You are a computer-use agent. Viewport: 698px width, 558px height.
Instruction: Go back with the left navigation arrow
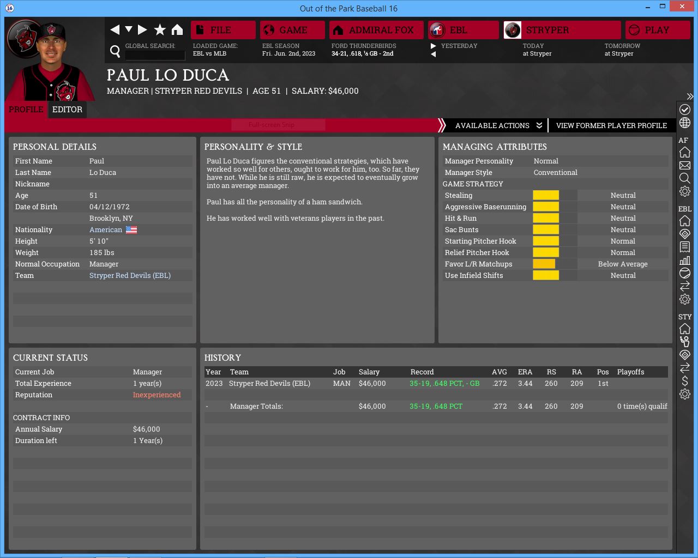click(x=115, y=29)
